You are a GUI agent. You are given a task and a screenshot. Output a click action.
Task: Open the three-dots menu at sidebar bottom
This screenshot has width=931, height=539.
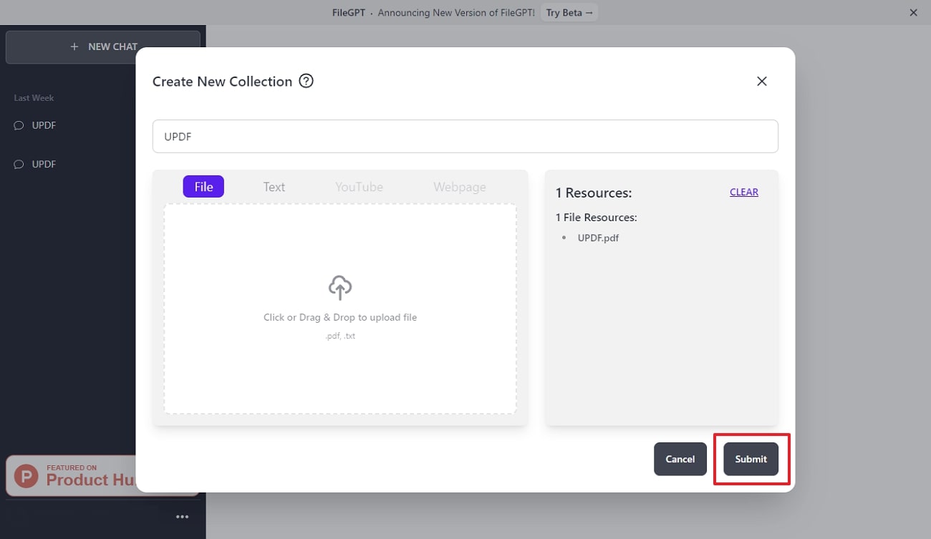[x=183, y=516]
